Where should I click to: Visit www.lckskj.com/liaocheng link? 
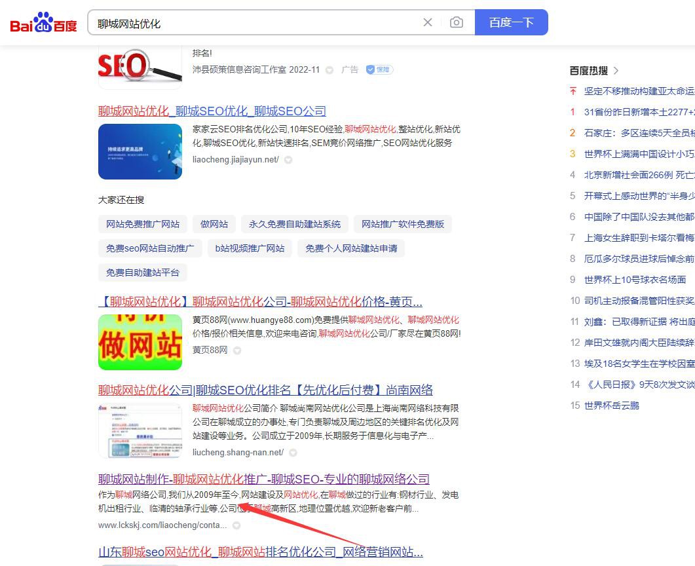(162, 525)
